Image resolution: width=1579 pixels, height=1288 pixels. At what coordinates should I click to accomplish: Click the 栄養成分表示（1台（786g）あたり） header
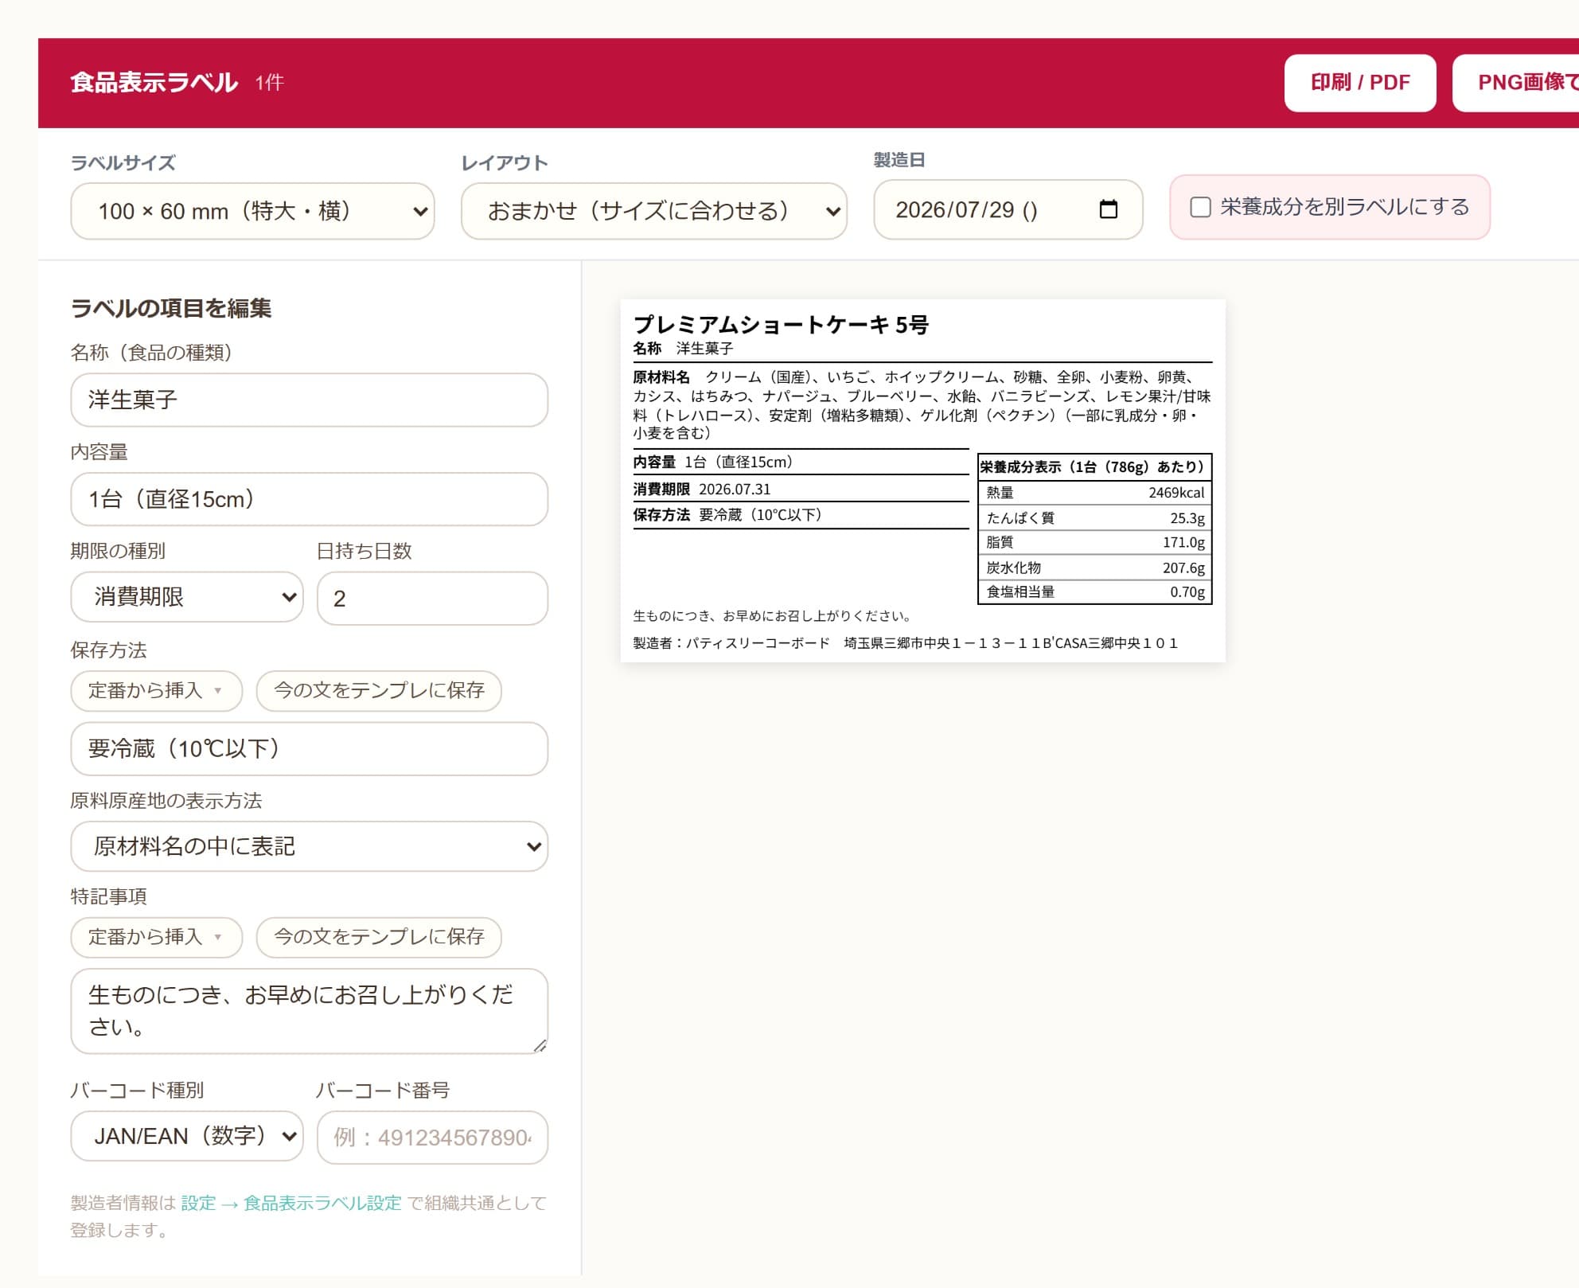coord(1094,466)
